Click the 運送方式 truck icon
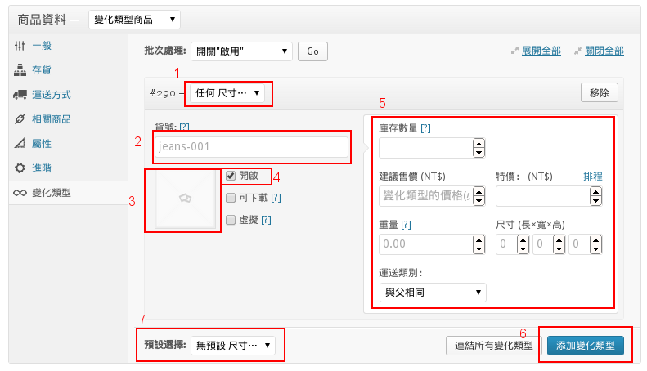The width and height of the screenshot is (647, 371). pyautogui.click(x=20, y=96)
